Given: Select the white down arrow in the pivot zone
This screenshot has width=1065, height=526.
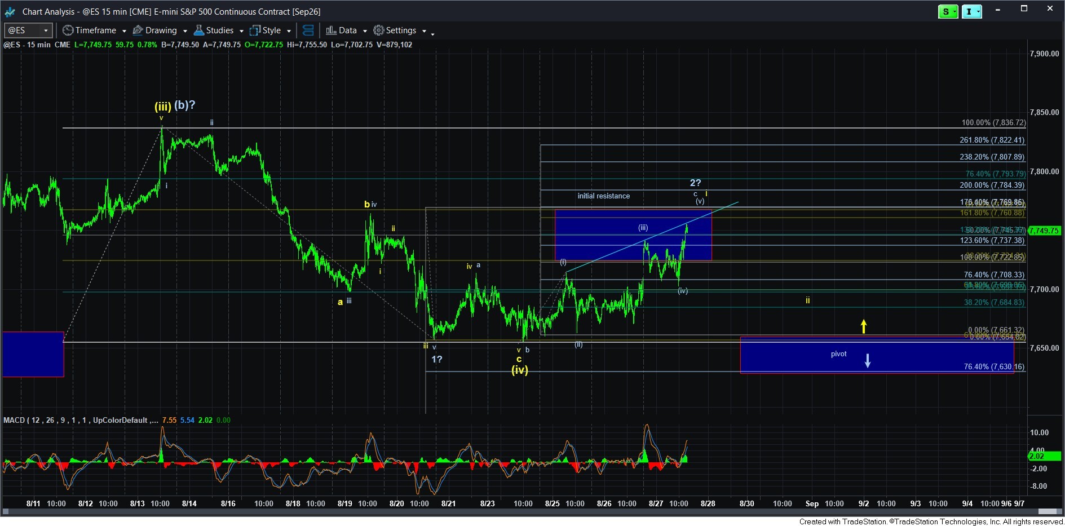Looking at the screenshot, I should point(868,360).
